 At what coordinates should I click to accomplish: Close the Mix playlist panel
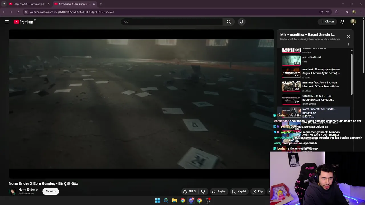point(348,36)
